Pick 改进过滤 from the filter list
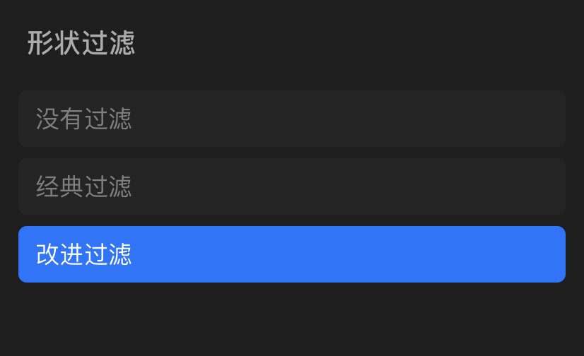 (291, 254)
